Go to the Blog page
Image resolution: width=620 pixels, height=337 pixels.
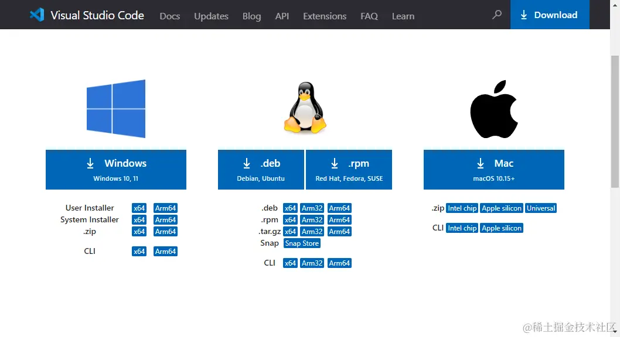pos(251,16)
